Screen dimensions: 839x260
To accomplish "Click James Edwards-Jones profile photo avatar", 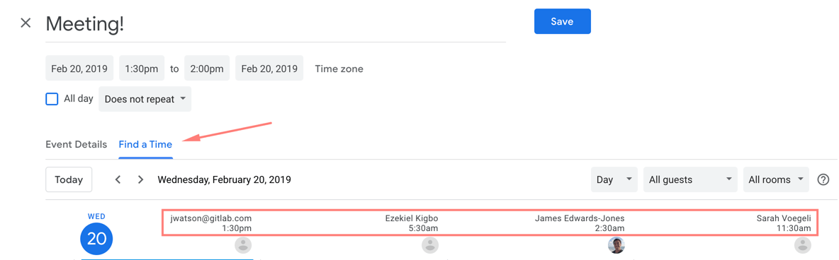I will 616,244.
